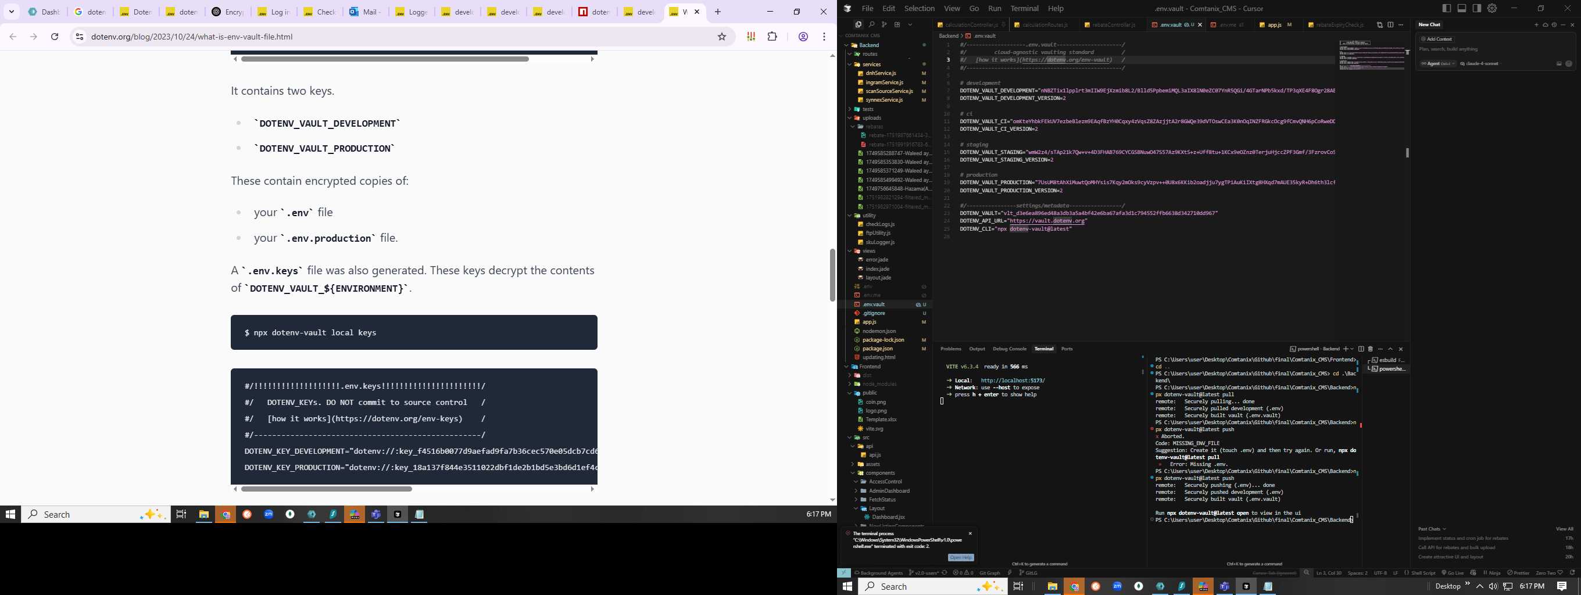Reload the dotenv.org page in Chrome
Screen dimensions: 1581x595
tap(55, 37)
